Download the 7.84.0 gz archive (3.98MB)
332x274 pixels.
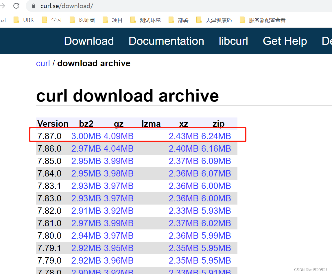point(119,174)
